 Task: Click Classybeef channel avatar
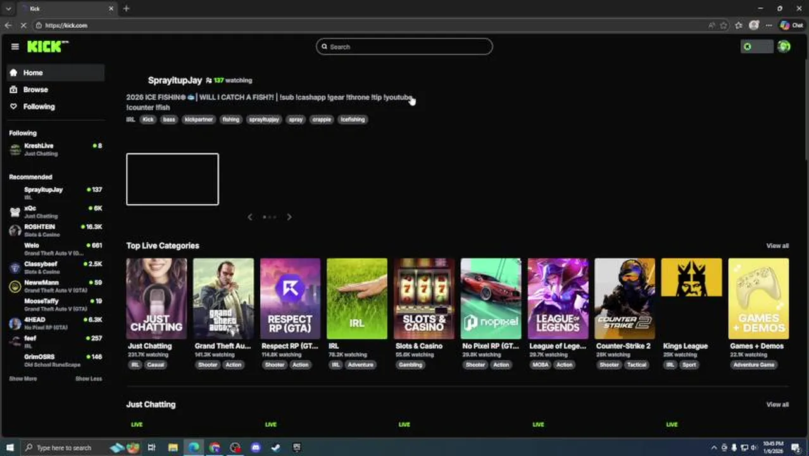point(15,268)
